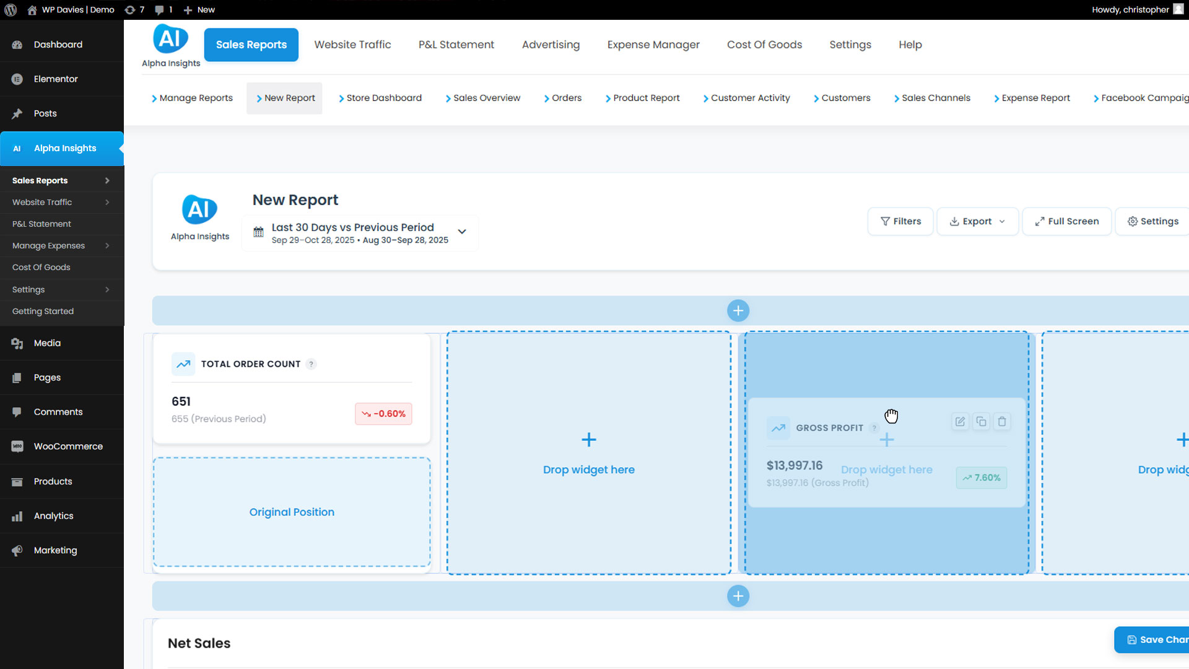The image size is (1189, 669).
Task: Open WooCommerce in the sidebar
Action: click(68, 447)
